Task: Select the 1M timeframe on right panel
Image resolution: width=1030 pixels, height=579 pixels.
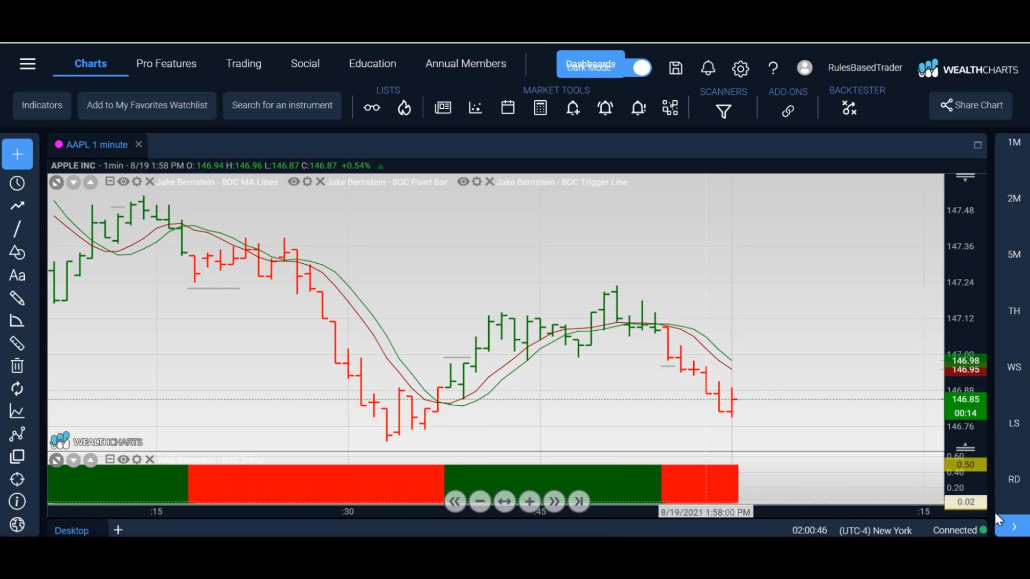Action: (x=1014, y=142)
